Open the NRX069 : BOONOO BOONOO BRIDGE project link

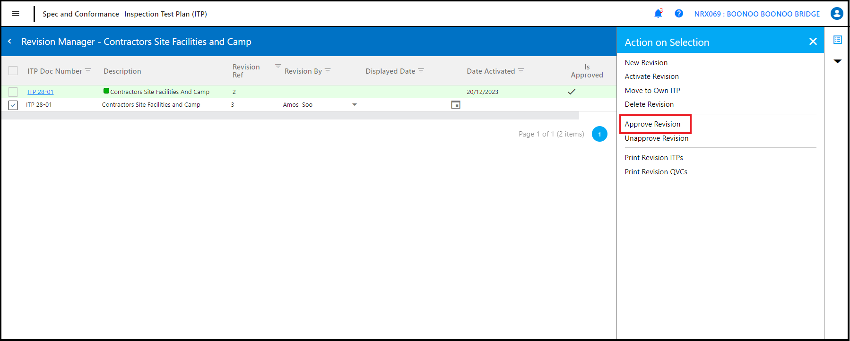[x=757, y=14]
